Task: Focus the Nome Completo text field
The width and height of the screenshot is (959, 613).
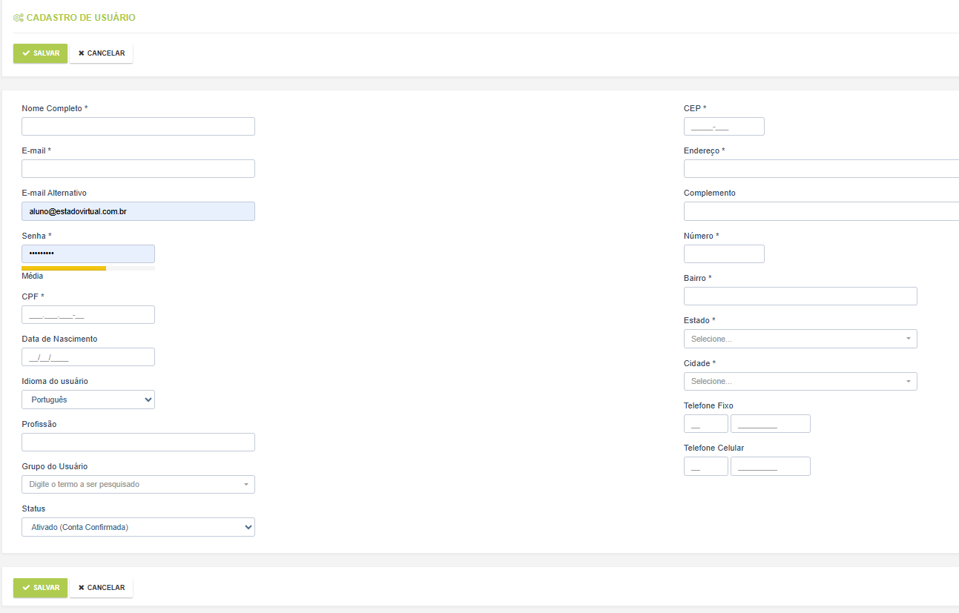Action: tap(138, 127)
